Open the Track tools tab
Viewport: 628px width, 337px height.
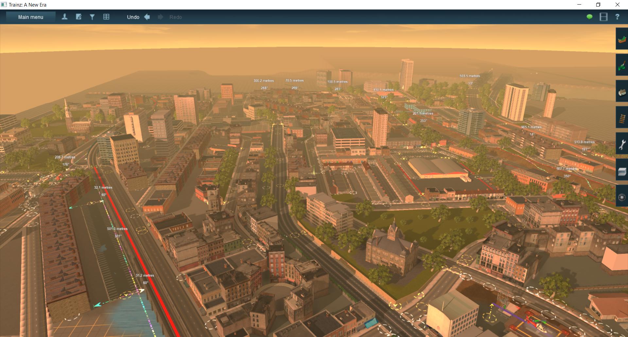click(622, 117)
